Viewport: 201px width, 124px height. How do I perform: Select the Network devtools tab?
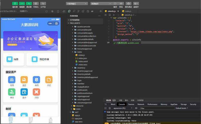pos(141,104)
